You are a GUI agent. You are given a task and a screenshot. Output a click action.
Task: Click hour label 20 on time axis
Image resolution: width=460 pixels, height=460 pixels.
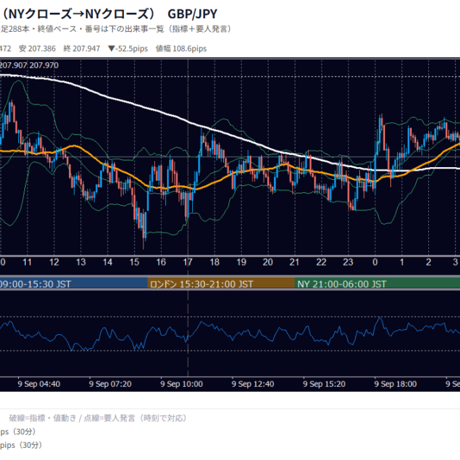(268, 262)
